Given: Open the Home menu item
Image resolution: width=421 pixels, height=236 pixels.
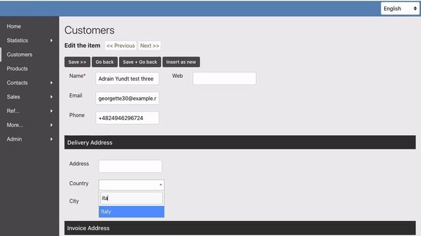Looking at the screenshot, I should [14, 26].
